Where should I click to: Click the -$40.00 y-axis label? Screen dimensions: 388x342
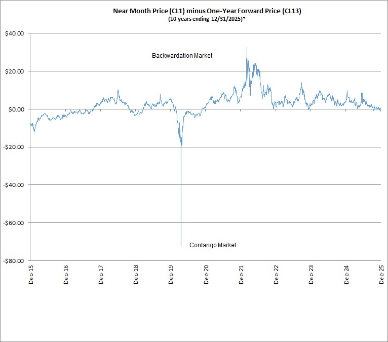14,185
